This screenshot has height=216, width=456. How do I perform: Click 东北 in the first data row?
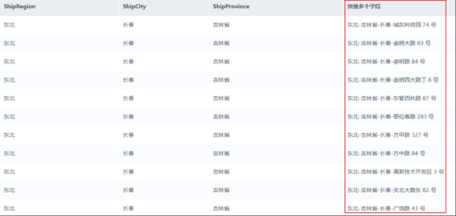(9, 25)
